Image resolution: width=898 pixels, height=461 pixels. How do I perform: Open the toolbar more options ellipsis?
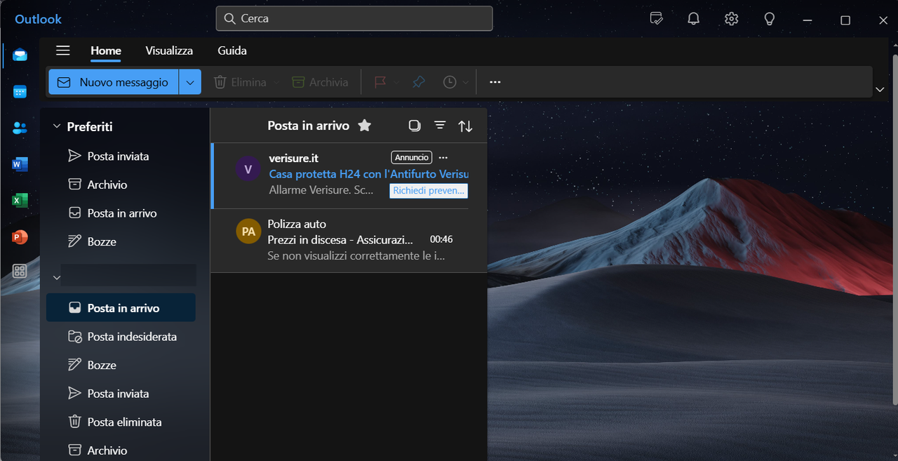(x=495, y=82)
